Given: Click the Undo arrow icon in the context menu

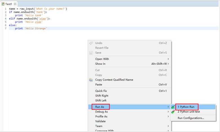Looking at the screenshot, I should coord(91,43).
